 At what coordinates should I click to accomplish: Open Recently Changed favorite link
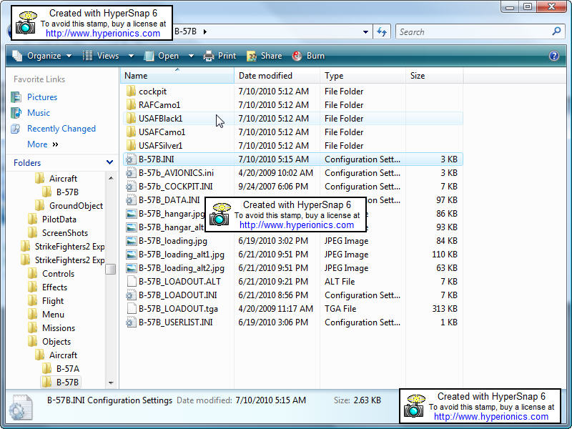61,129
